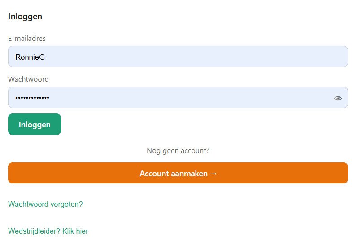
Task: Follow the Wedstrijdleider? Klik hier link
Action: tap(48, 231)
